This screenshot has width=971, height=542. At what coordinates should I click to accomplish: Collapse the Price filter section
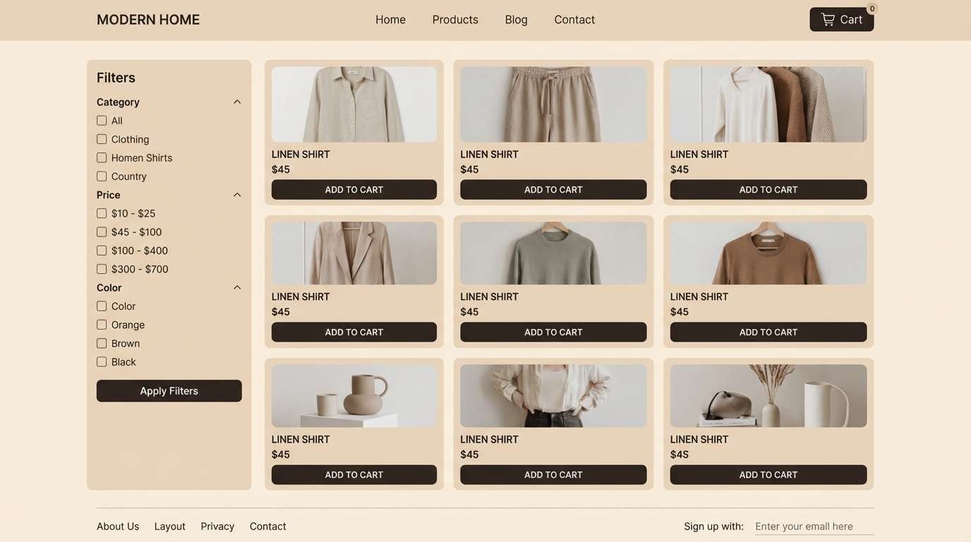237,194
